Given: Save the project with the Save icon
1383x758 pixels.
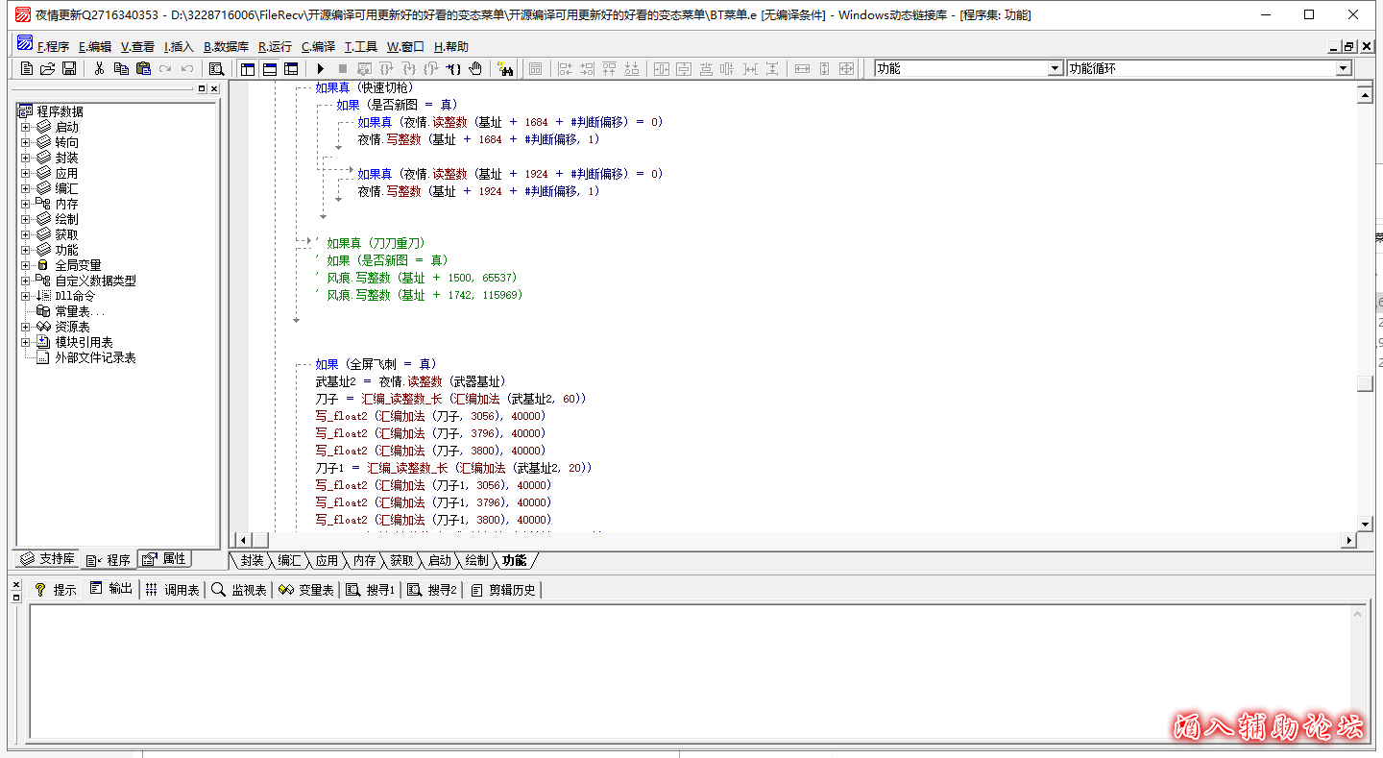Looking at the screenshot, I should coord(68,68).
